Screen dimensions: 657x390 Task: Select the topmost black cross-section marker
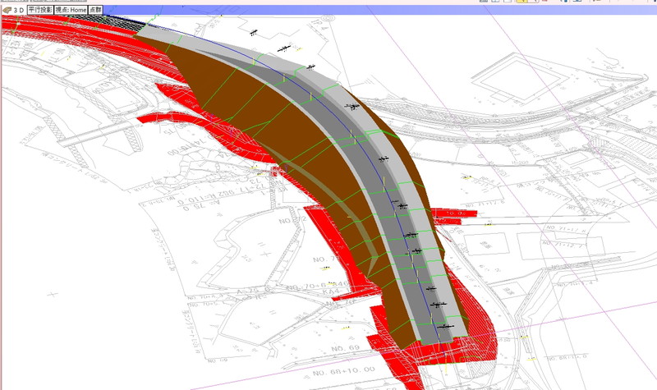(255, 33)
